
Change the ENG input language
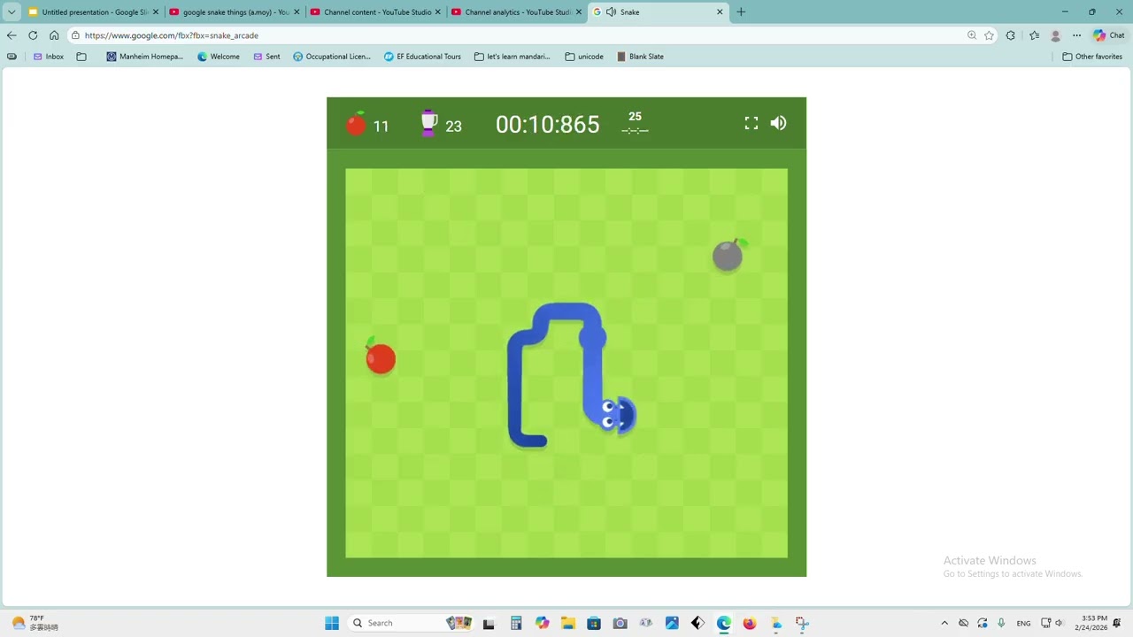pyautogui.click(x=1023, y=623)
